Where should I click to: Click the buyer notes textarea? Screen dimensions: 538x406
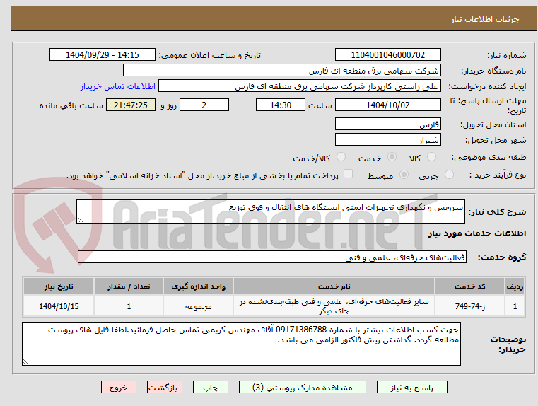(241, 344)
